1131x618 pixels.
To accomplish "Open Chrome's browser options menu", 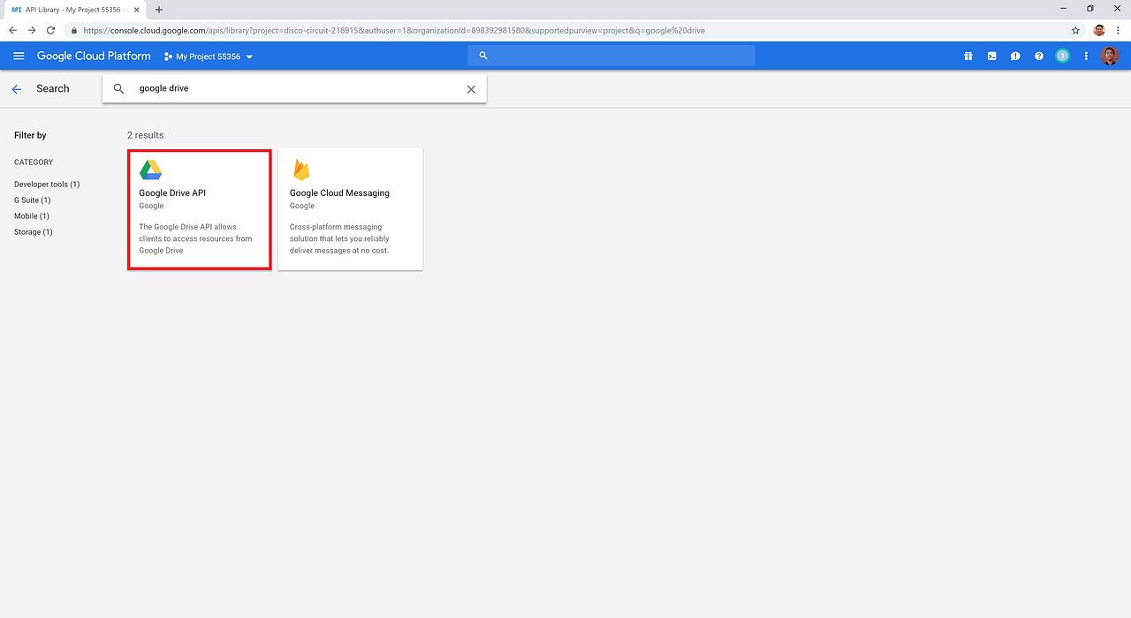I will click(1117, 29).
